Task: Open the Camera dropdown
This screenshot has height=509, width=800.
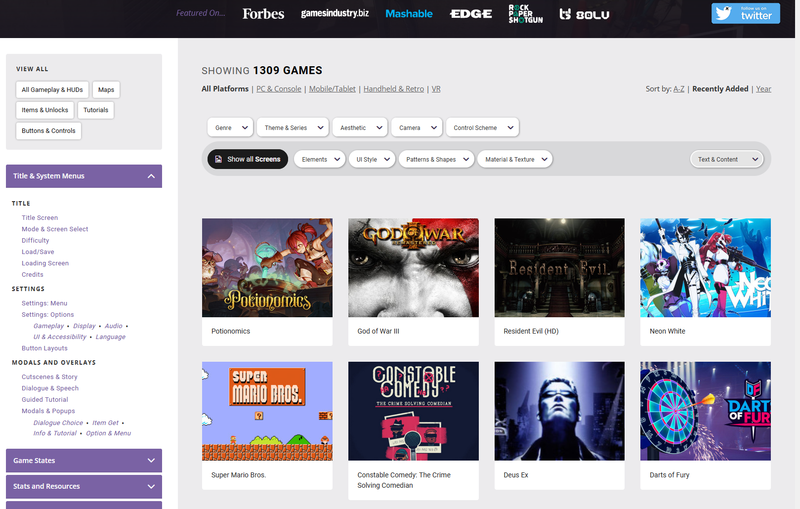Action: click(417, 127)
